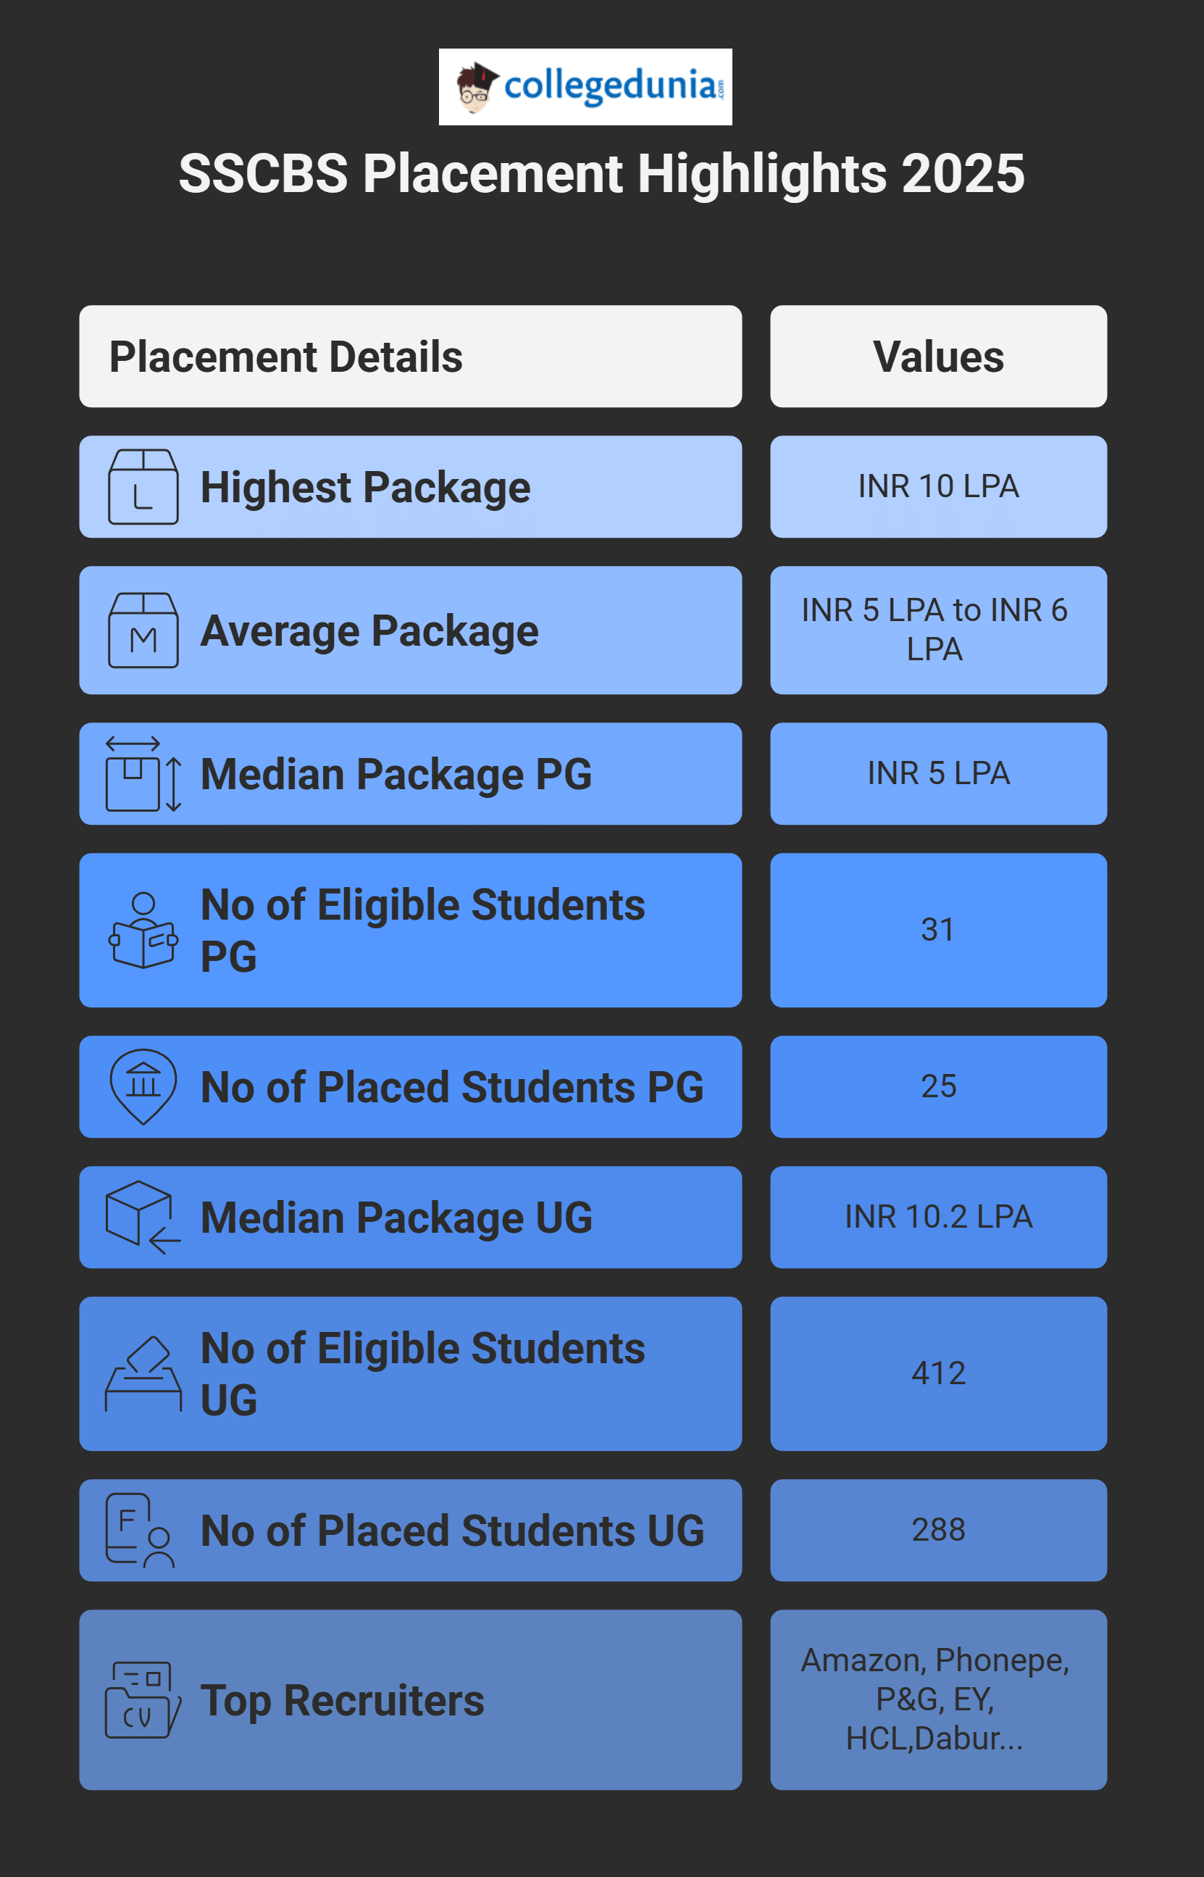
Task: Open the collegedunia logo at top
Action: point(585,87)
